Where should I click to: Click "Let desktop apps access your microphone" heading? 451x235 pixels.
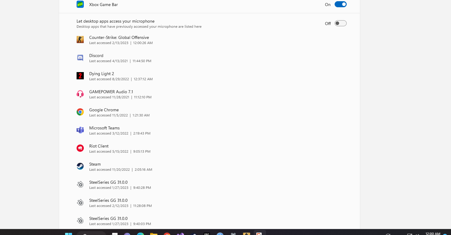pyautogui.click(x=115, y=21)
